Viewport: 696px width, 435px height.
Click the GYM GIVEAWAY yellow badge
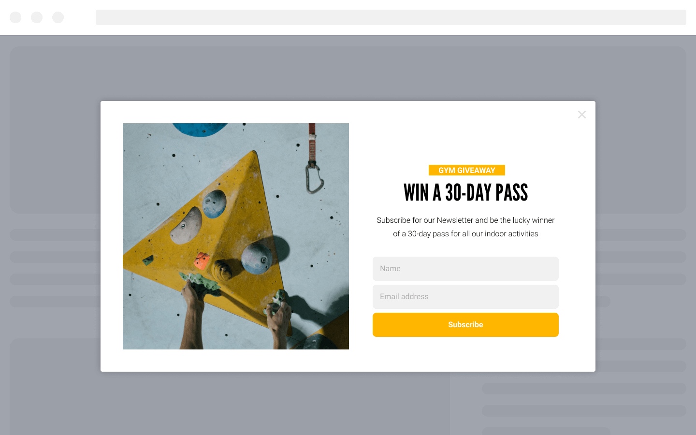click(x=467, y=170)
